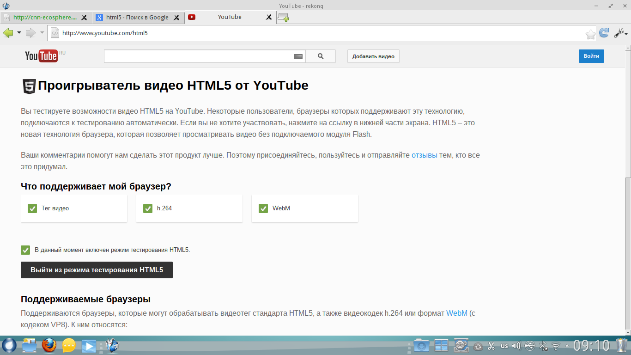Open the downloads folder icon in taskbar

point(421,345)
